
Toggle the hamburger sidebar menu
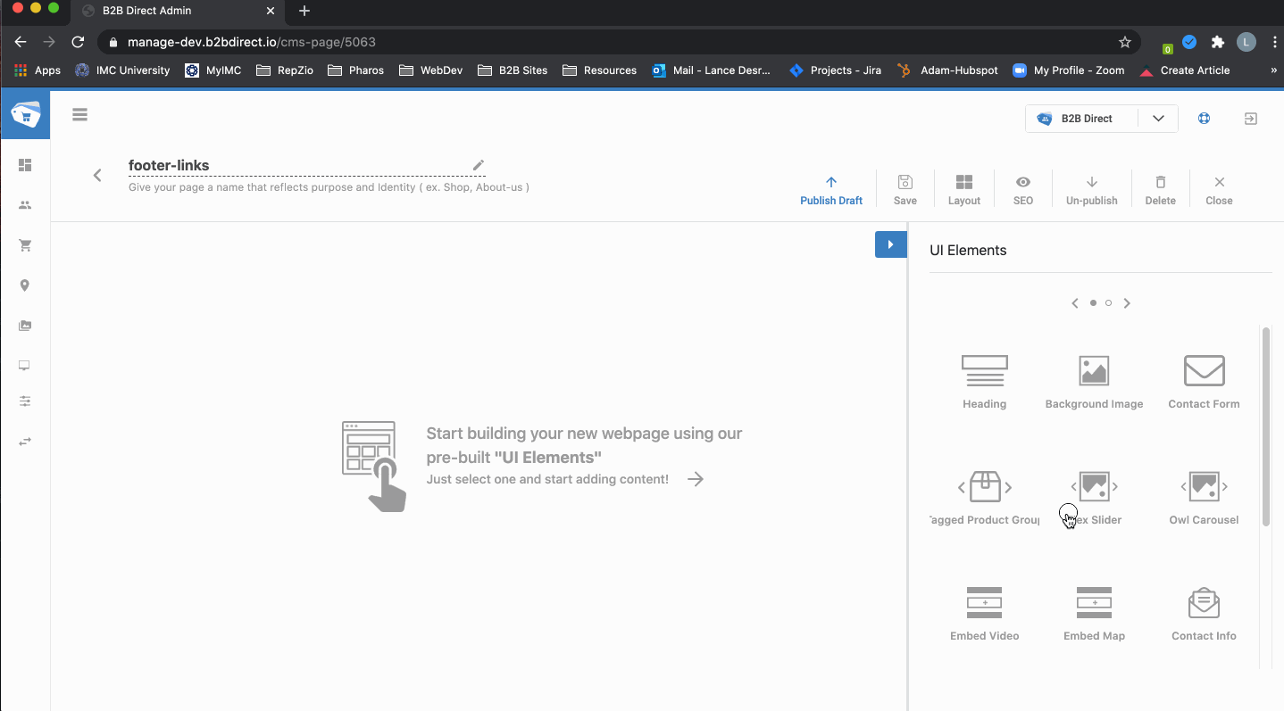[x=79, y=114]
